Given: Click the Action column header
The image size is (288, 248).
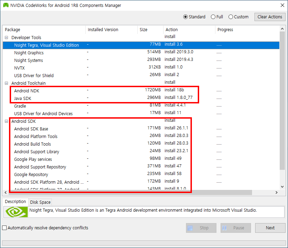Looking at the screenshot, I should 189,30.
